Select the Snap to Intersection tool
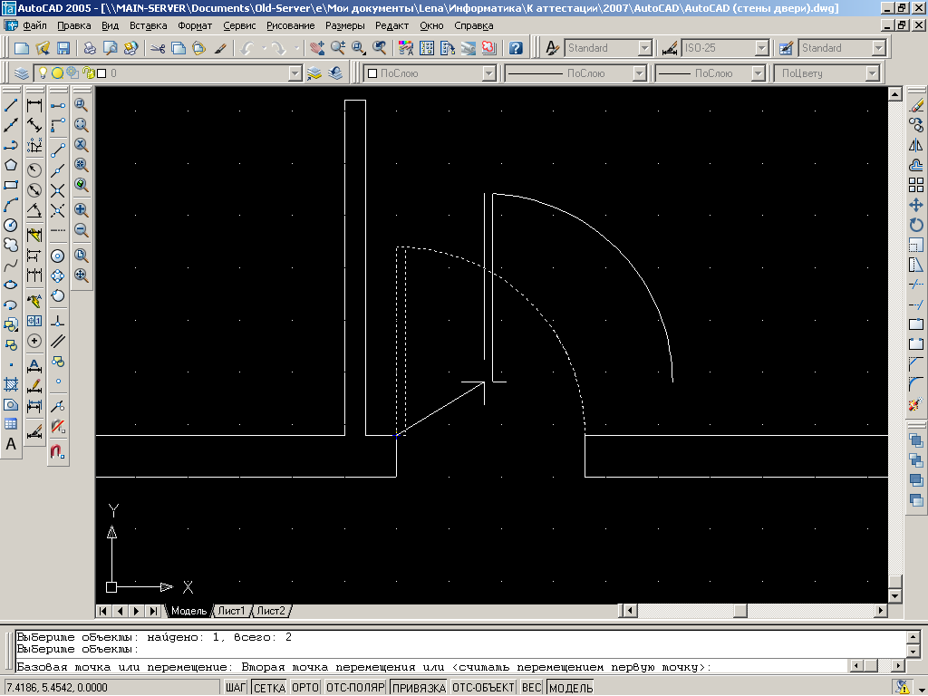Viewport: 928px width, 696px height. click(58, 190)
